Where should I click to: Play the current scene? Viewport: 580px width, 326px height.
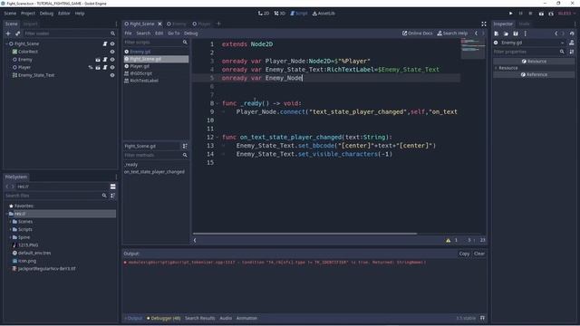(541, 14)
